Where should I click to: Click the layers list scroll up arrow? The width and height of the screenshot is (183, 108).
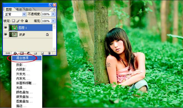coord(54,27)
